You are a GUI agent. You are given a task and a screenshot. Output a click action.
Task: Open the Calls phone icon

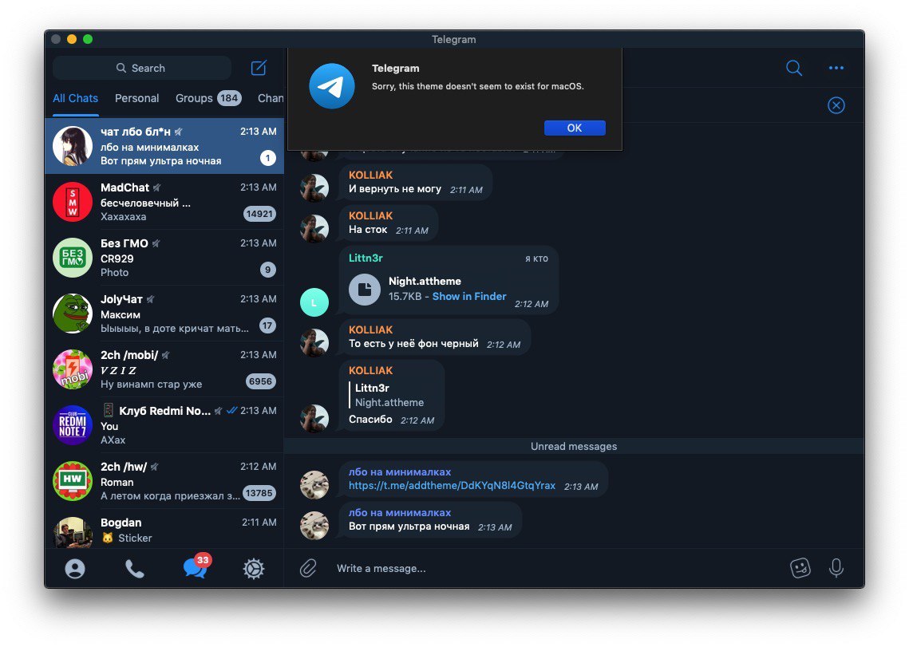pos(135,569)
